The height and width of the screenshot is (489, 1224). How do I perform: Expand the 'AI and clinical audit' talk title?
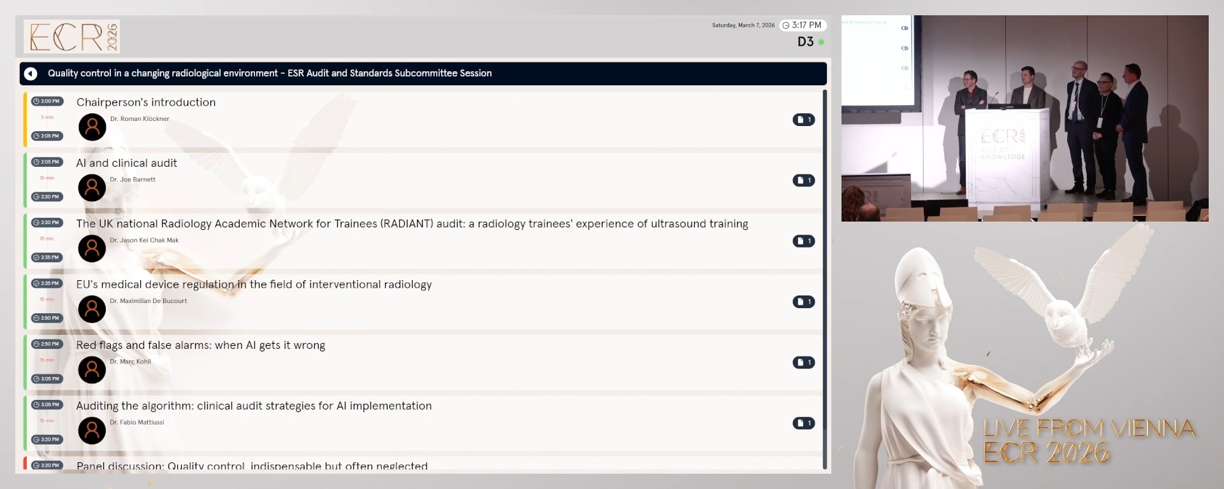(127, 163)
